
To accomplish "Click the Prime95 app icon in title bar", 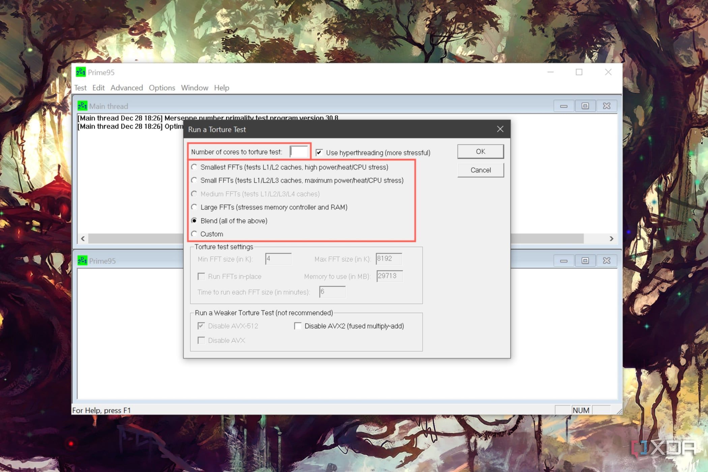I will (x=80, y=72).
